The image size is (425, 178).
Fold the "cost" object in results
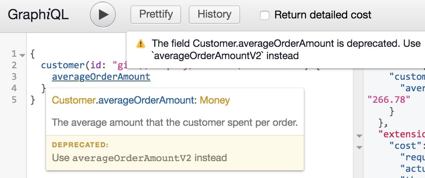point(359,147)
